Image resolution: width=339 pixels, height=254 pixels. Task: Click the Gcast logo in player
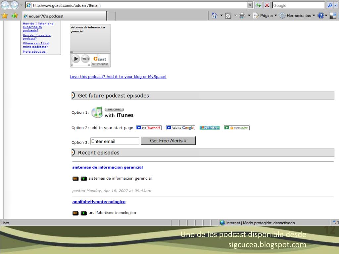point(100,59)
